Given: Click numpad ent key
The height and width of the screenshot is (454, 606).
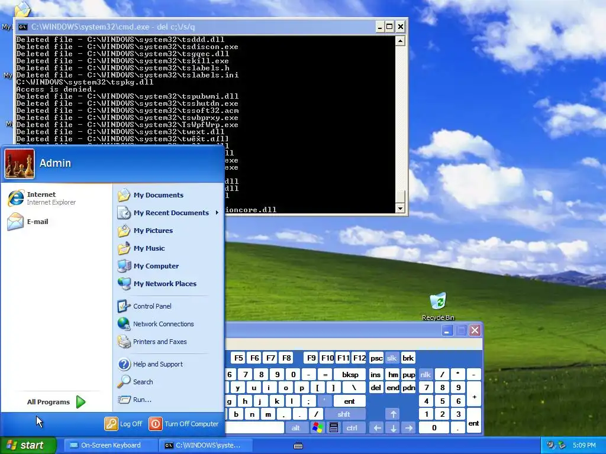Looking at the screenshot, I should [x=474, y=421].
